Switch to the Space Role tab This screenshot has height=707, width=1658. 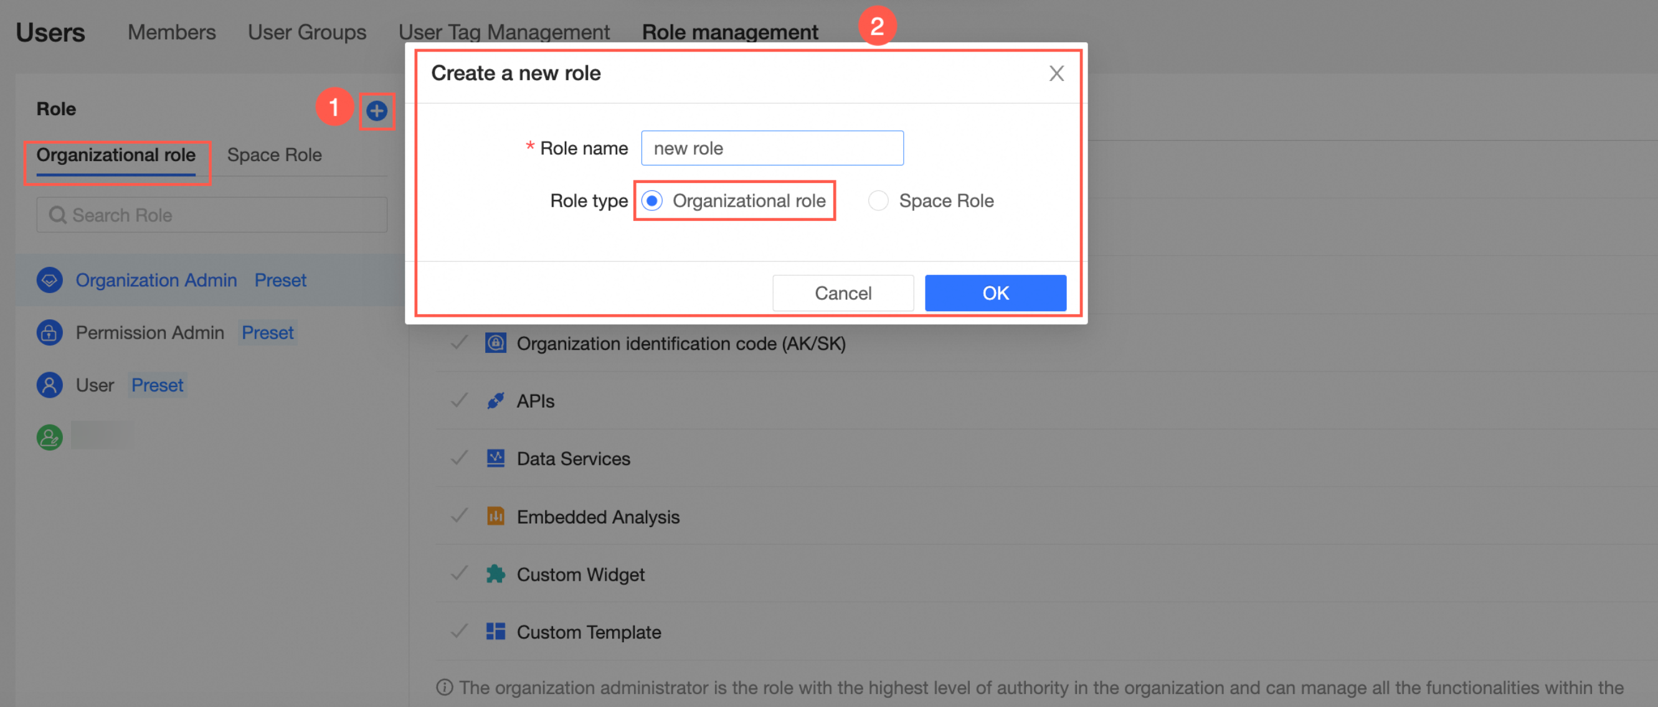tap(274, 155)
